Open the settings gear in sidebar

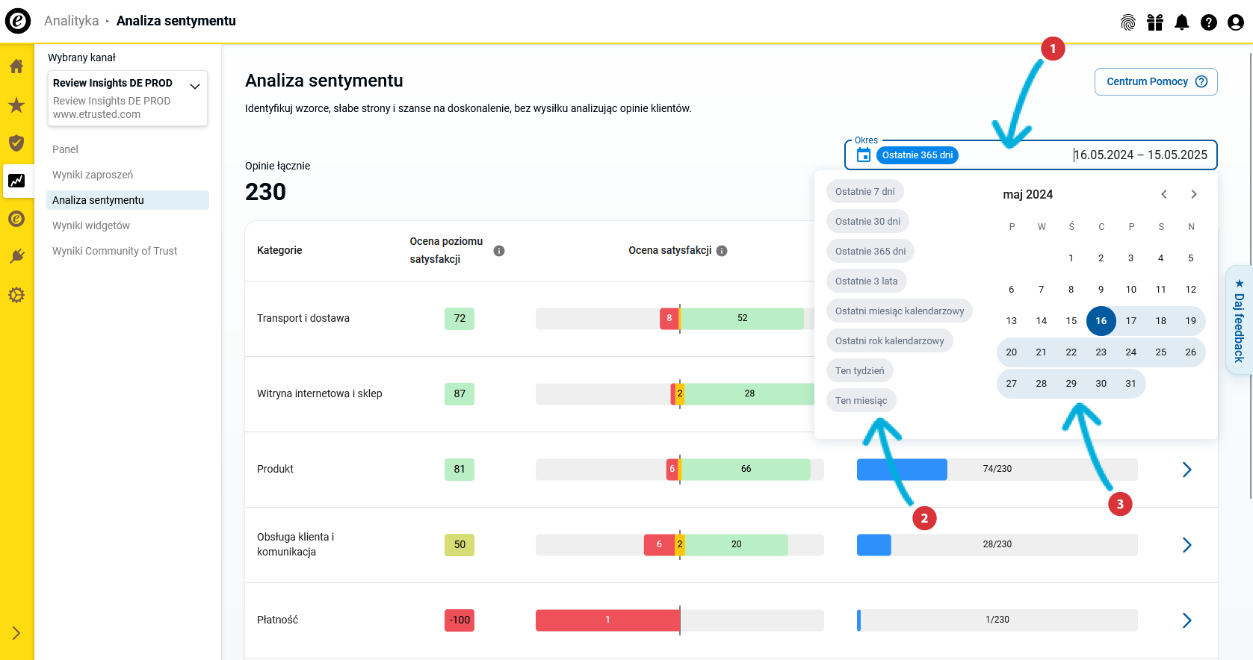pos(16,295)
